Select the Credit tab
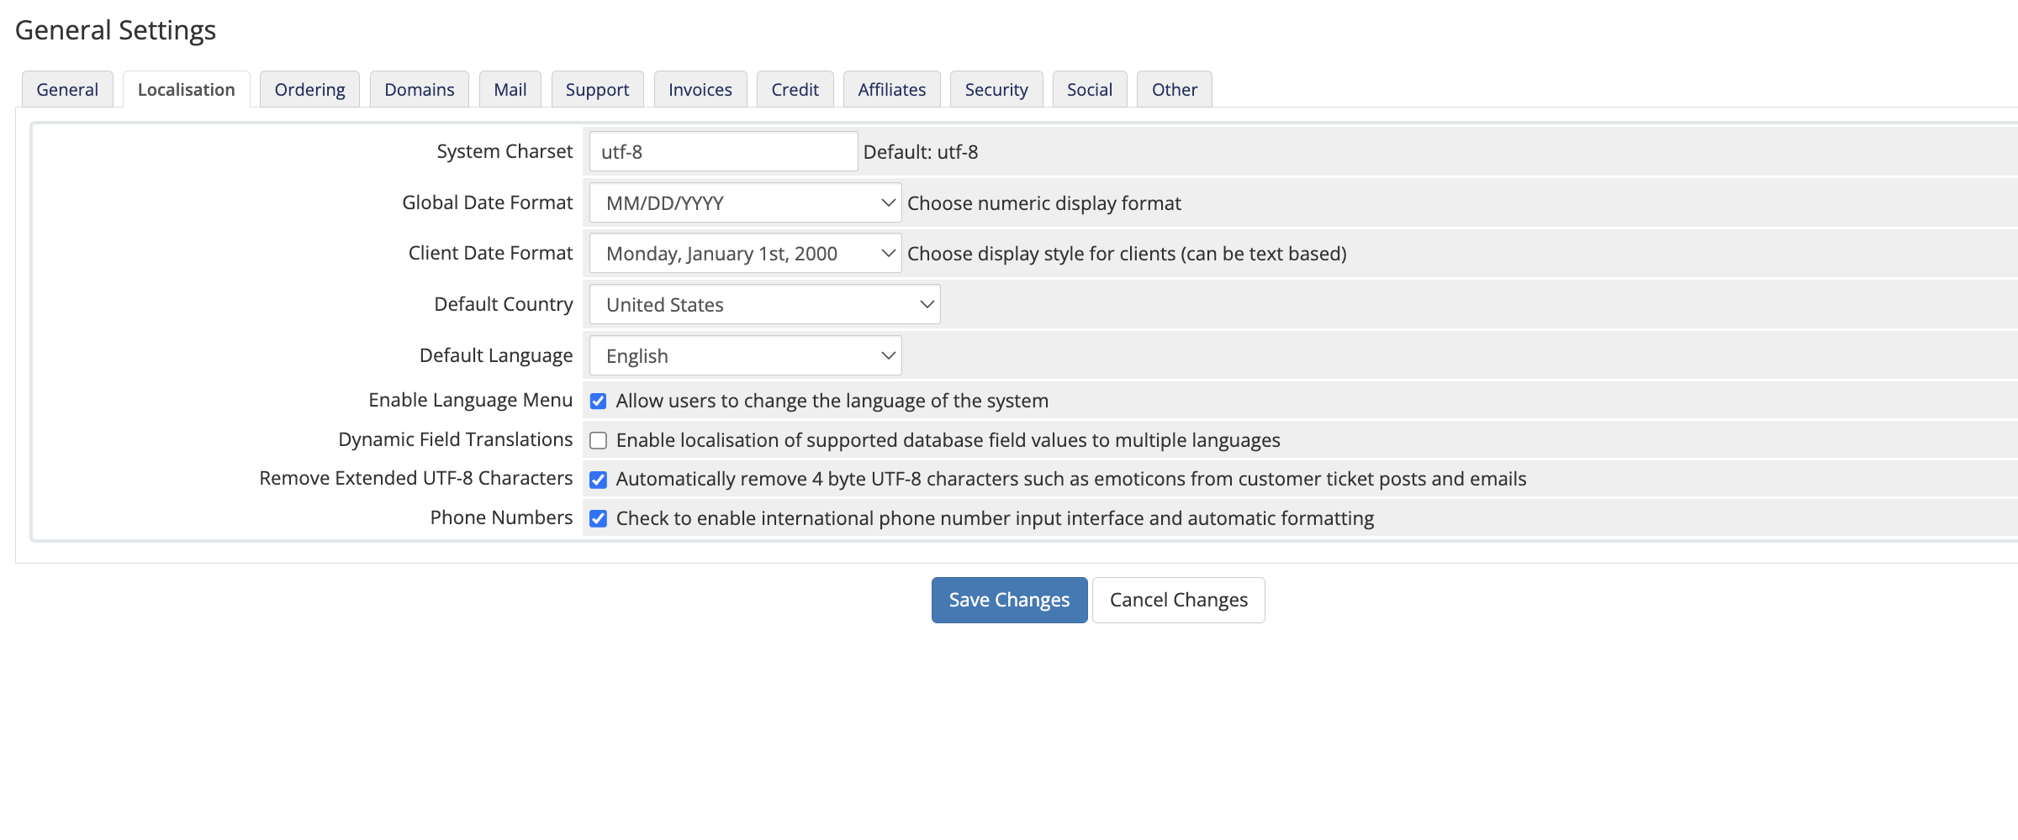 tap(795, 89)
